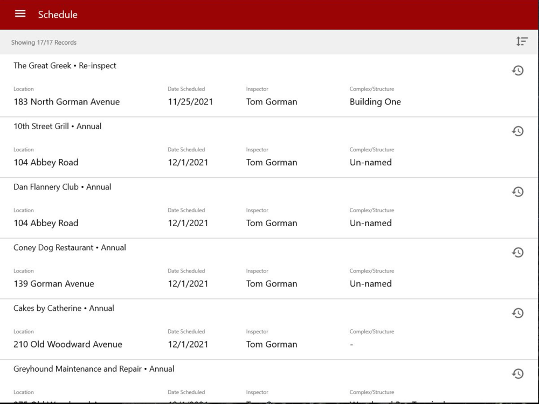Open history for Cakes by Catherine record
This screenshot has height=404, width=539.
[517, 313]
